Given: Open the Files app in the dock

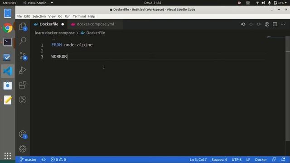Looking at the screenshot, I should [x=8, y=14].
